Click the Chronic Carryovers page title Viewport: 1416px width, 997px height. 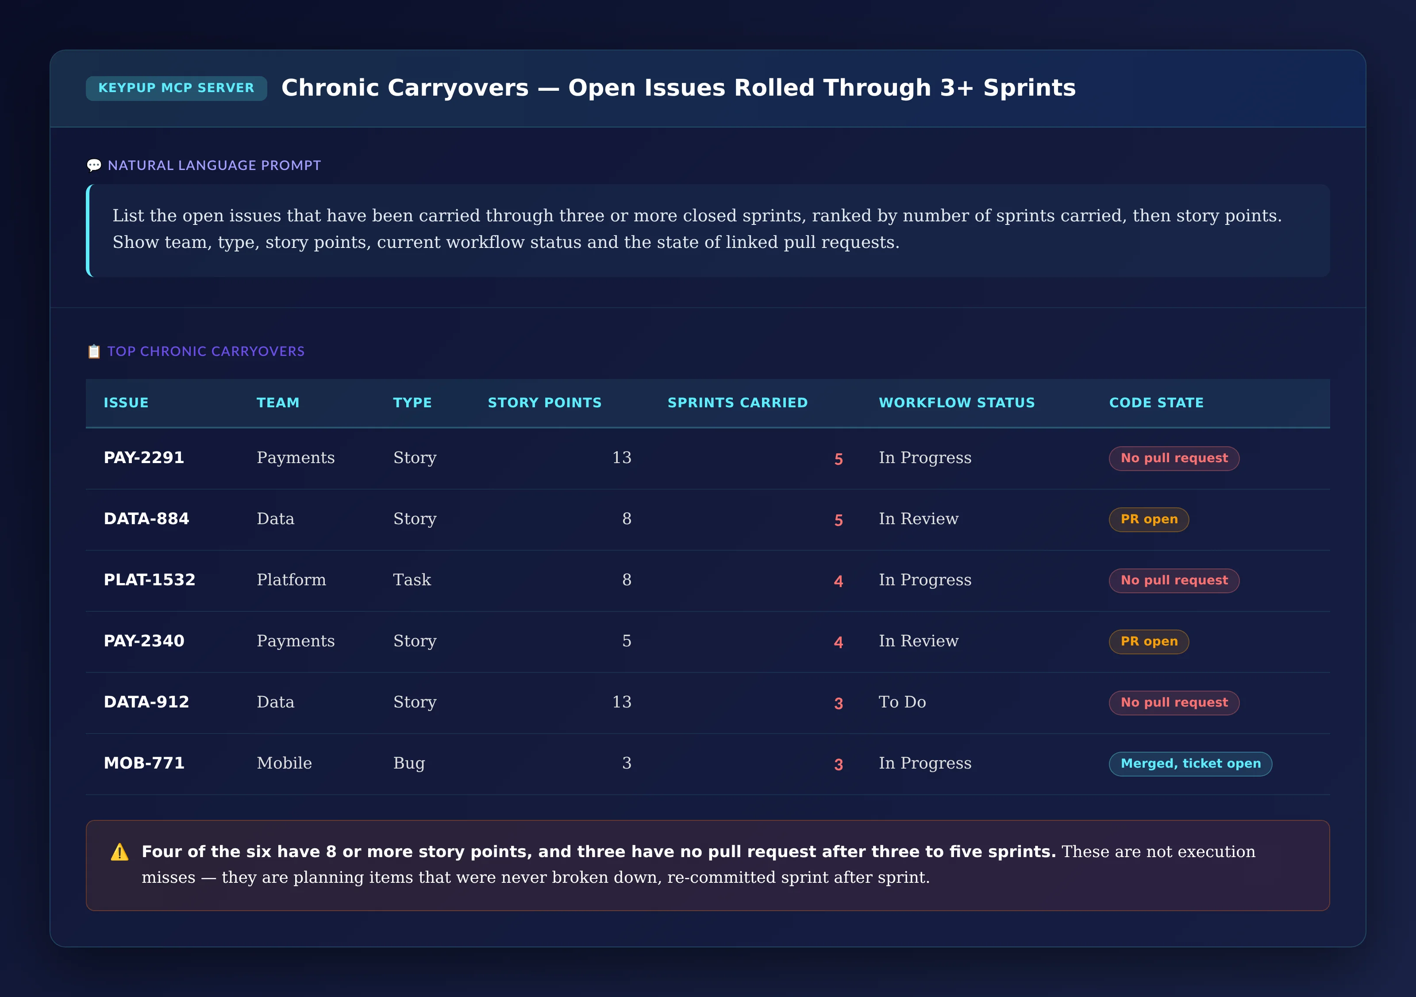(x=678, y=88)
